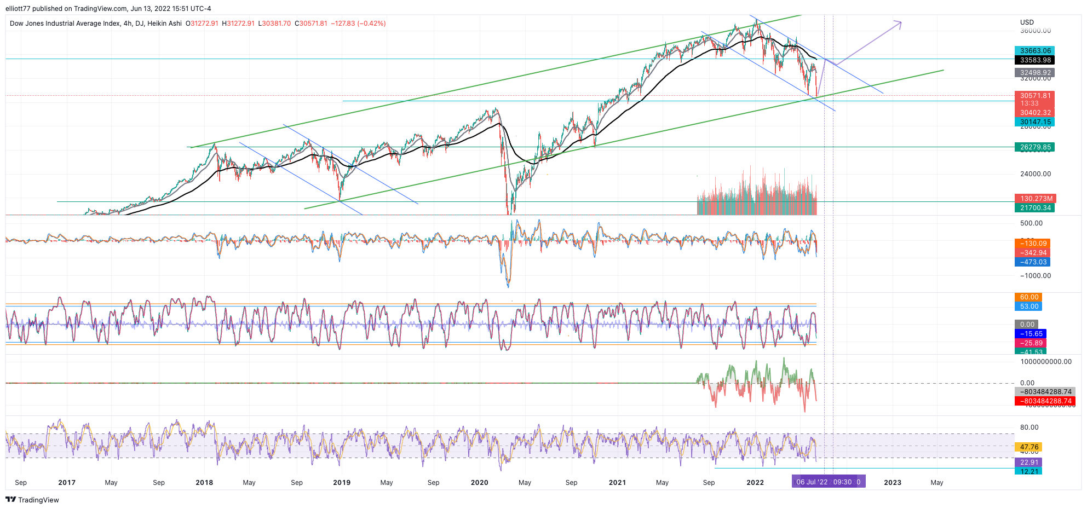This screenshot has height=509, width=1087.
Task: Click the cyan 12.21 label
Action: pyautogui.click(x=1028, y=471)
